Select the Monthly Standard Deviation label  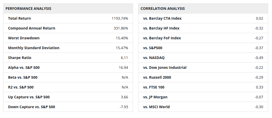[34, 48]
